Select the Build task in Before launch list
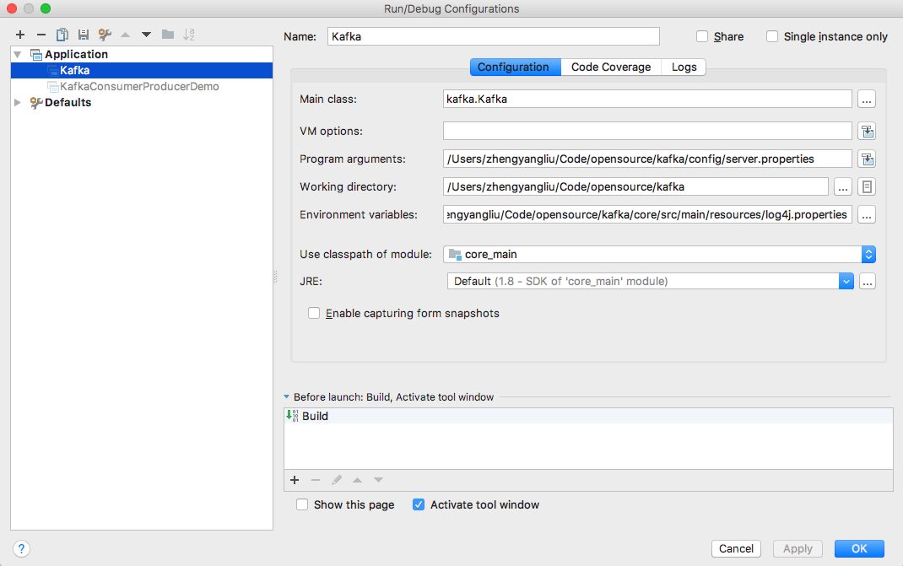 [588, 417]
